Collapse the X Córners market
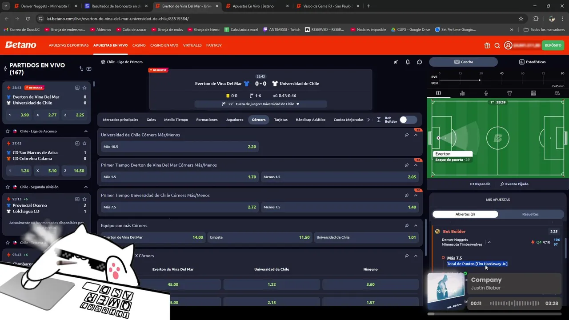The image size is (569, 320). point(416,256)
